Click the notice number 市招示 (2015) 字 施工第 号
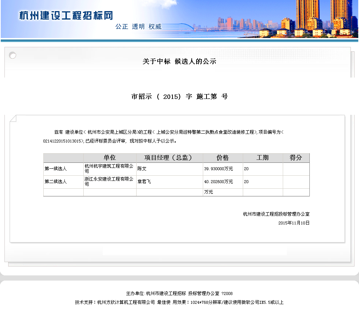Image resolution: width=359 pixels, height=309 pixels. [x=179, y=97]
